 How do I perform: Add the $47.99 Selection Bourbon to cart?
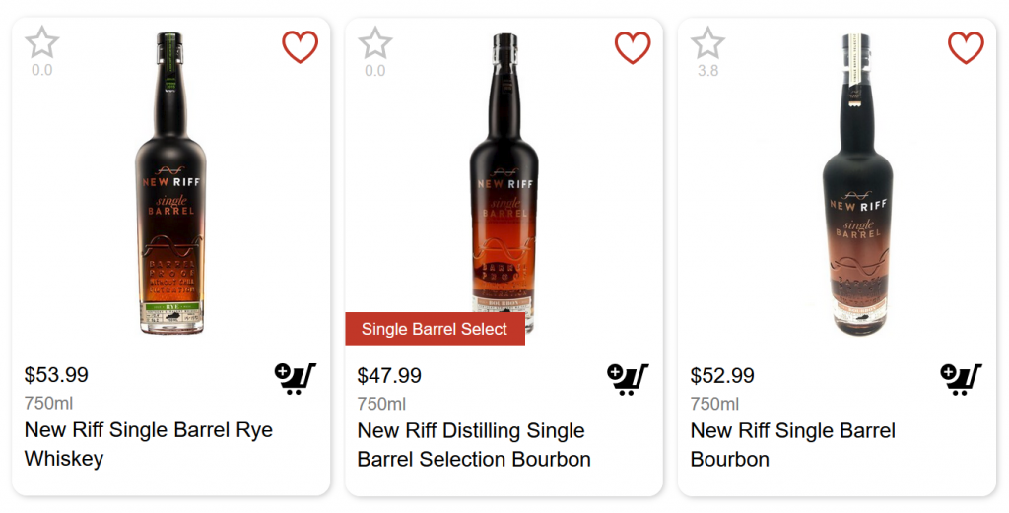point(628,378)
